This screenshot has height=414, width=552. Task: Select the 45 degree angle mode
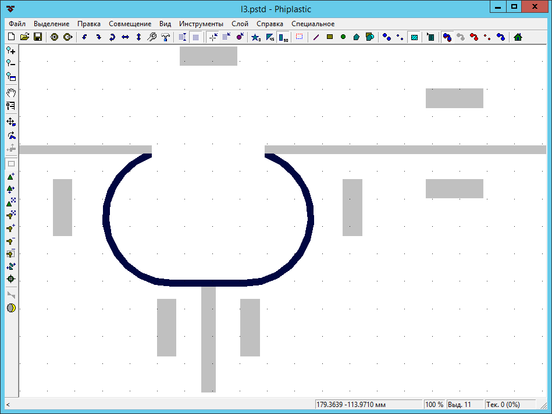pos(270,37)
